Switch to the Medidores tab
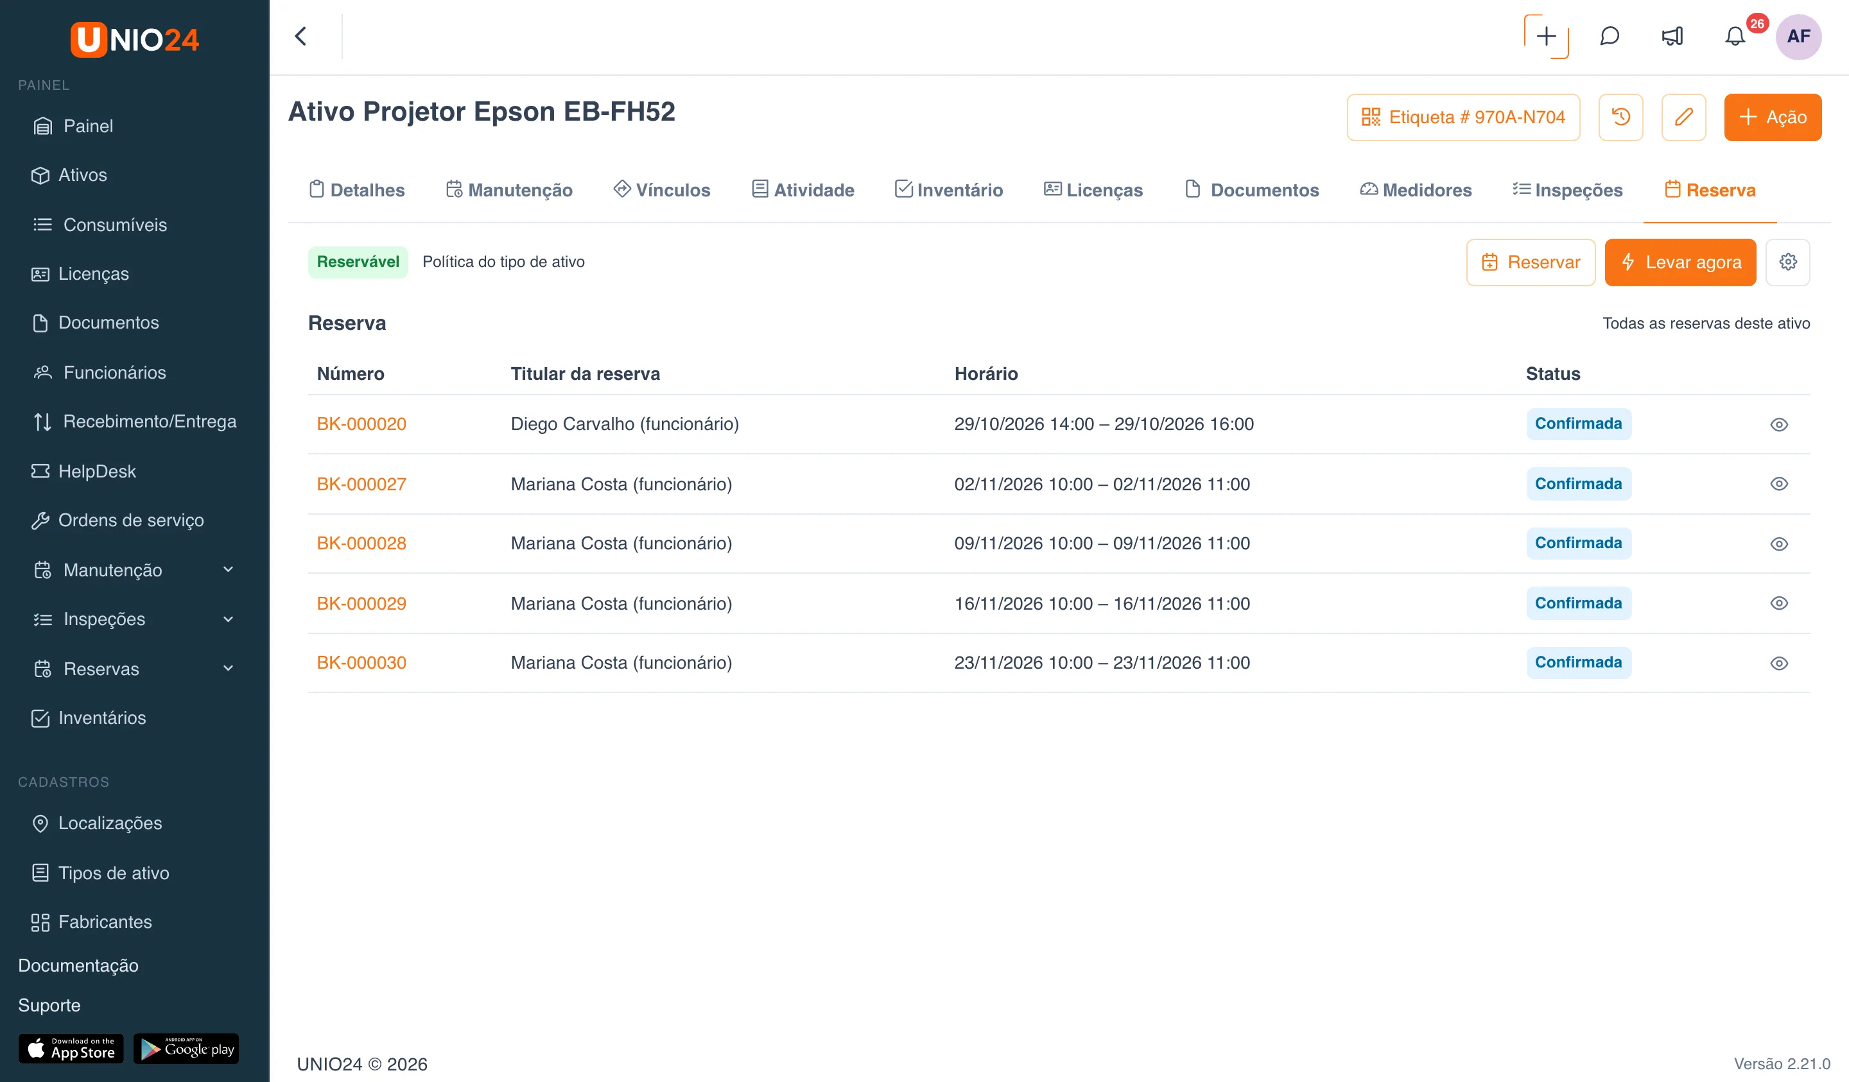The width and height of the screenshot is (1849, 1082). 1416,190
